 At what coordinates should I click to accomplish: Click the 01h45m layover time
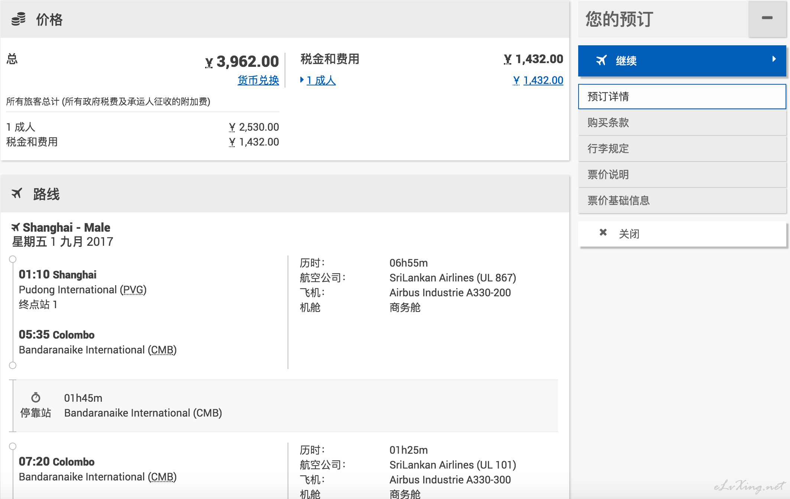(x=83, y=398)
